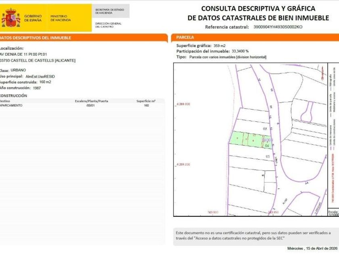339x254 pixels.
Task: Click the orange 'PARCELA' header
Action: pyautogui.click(x=185, y=37)
